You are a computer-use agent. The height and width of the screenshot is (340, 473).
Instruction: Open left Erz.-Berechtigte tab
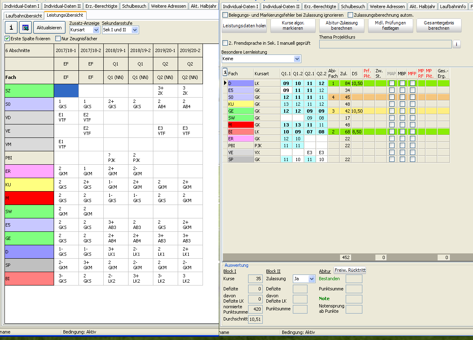click(101, 6)
